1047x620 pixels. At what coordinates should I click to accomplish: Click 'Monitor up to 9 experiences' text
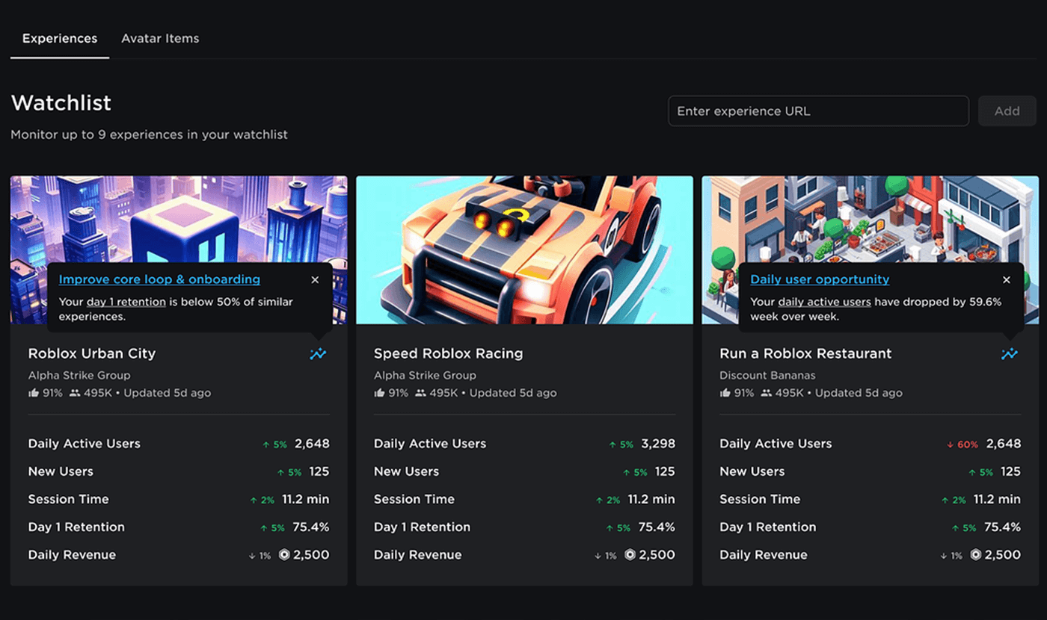click(149, 134)
